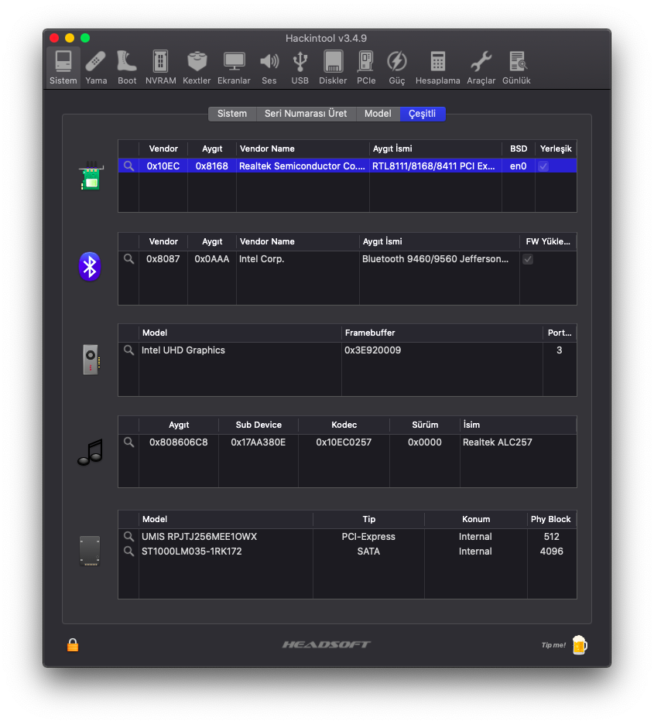The height and width of the screenshot is (724, 654).
Task: Open the Sistem toolbar section
Action: (63, 68)
